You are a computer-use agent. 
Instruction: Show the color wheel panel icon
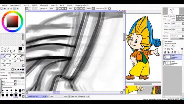tap(2, 9)
